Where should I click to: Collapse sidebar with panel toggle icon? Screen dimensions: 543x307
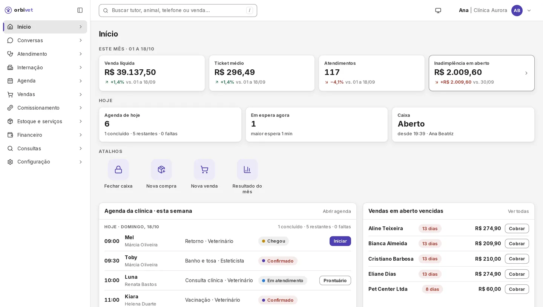[x=80, y=10]
